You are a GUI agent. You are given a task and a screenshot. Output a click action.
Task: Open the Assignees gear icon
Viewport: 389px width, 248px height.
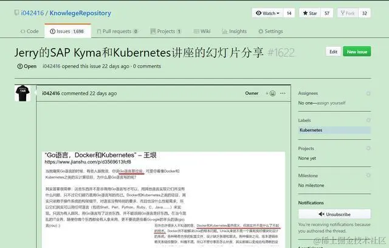368,93
